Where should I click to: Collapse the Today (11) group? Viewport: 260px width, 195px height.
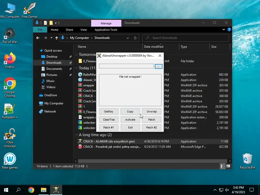76,68
